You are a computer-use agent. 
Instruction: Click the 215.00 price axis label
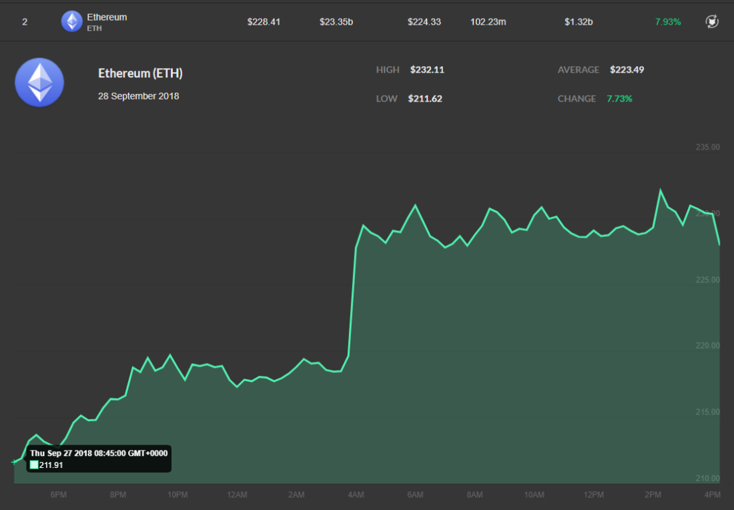pos(708,412)
